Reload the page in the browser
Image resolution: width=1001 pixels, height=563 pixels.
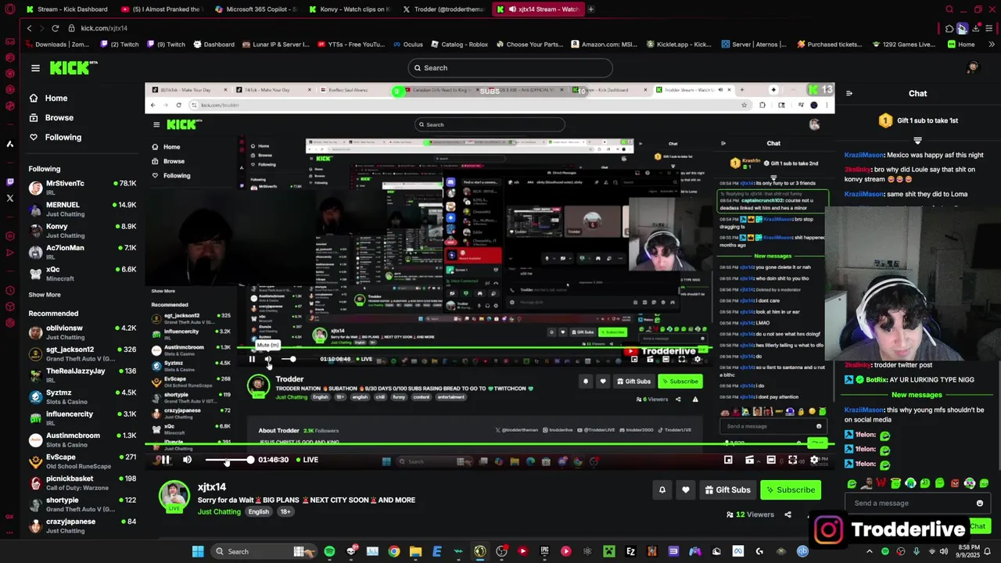[x=55, y=28]
